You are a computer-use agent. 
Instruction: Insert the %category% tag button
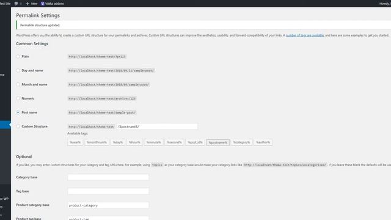[x=241, y=142]
